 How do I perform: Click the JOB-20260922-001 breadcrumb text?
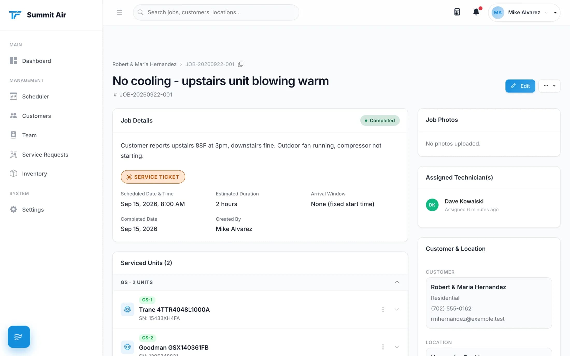click(210, 64)
